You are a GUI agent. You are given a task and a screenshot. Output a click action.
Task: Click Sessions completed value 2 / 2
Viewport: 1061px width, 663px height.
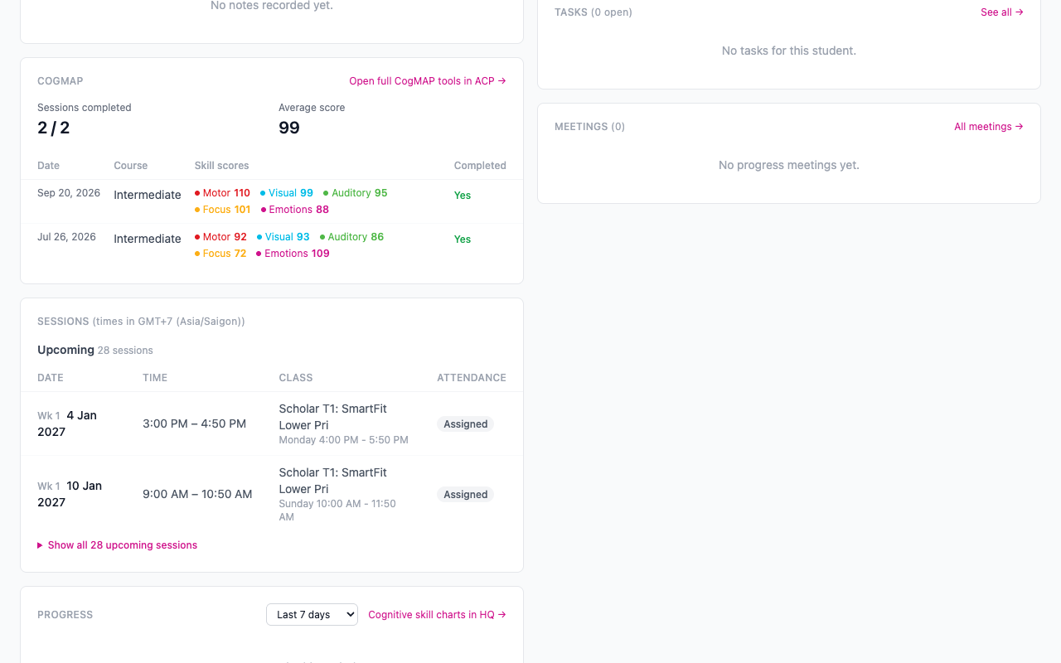pyautogui.click(x=54, y=128)
